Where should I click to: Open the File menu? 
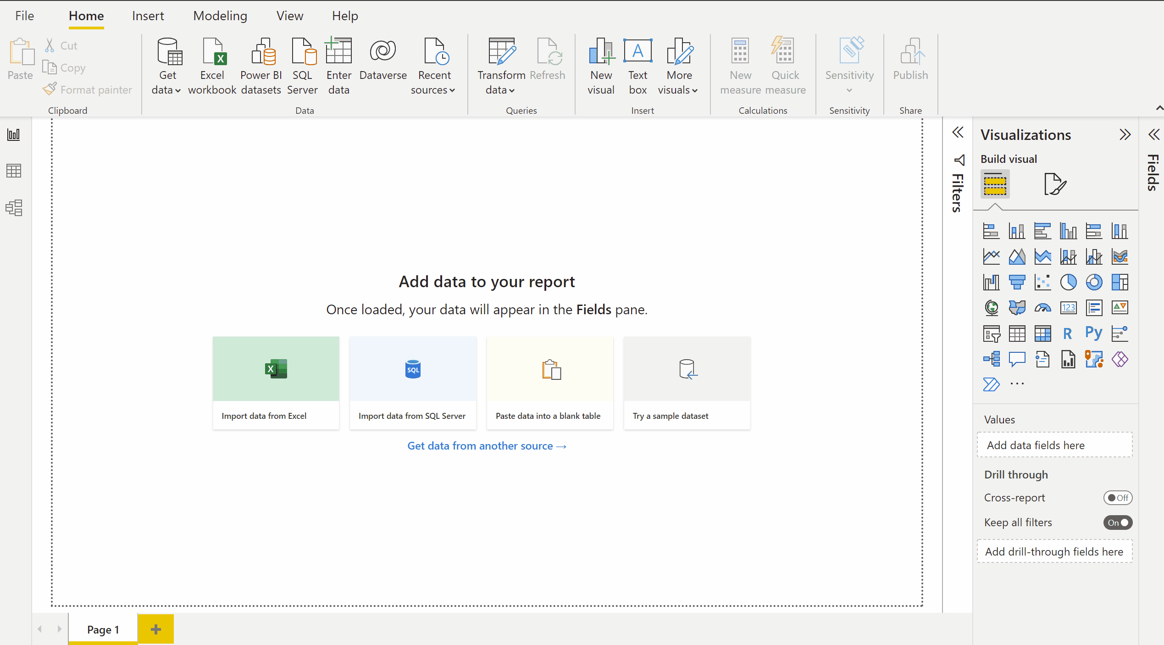pyautogui.click(x=24, y=16)
